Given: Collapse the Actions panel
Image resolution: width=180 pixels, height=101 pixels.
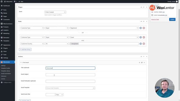Looking at the screenshot, I should (147, 56).
